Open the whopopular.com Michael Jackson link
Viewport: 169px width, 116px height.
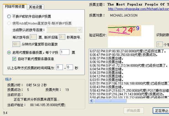[x=139, y=9]
